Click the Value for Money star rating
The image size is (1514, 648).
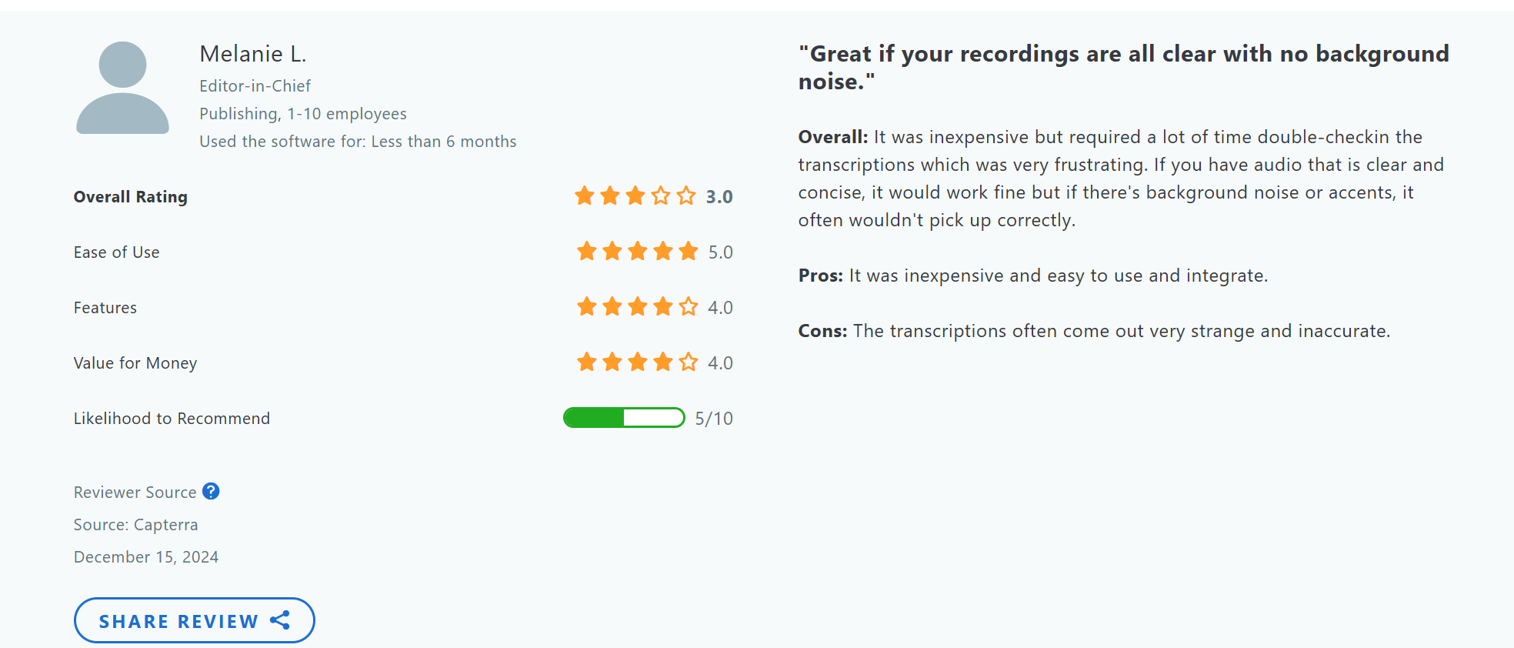tap(637, 362)
